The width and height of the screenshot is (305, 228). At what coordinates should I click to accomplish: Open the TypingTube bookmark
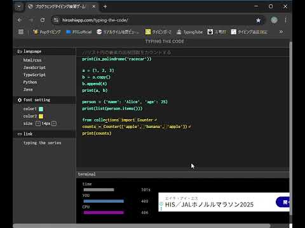[190, 32]
